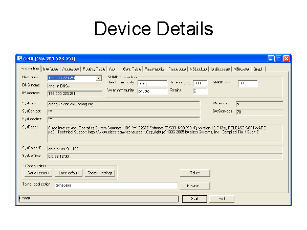The width and height of the screenshot is (307, 230).
Task: Go to the Reachability tab
Action: click(155, 68)
